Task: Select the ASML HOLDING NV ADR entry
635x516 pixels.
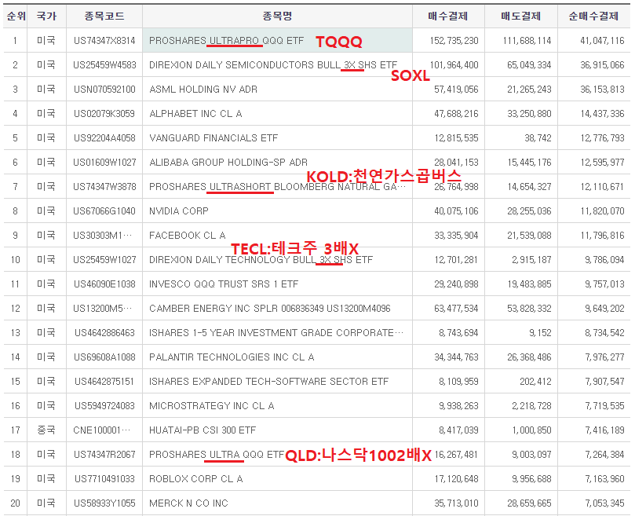Action: pos(203,90)
